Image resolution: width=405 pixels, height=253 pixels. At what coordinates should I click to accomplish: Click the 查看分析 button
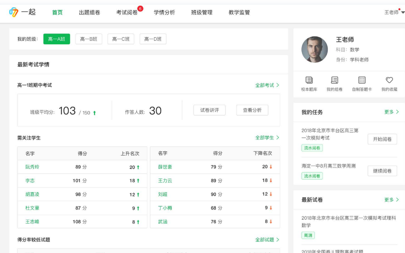coord(252,110)
